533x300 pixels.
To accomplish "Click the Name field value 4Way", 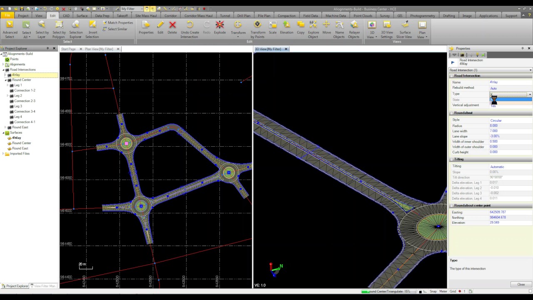I will pyautogui.click(x=494, y=82).
